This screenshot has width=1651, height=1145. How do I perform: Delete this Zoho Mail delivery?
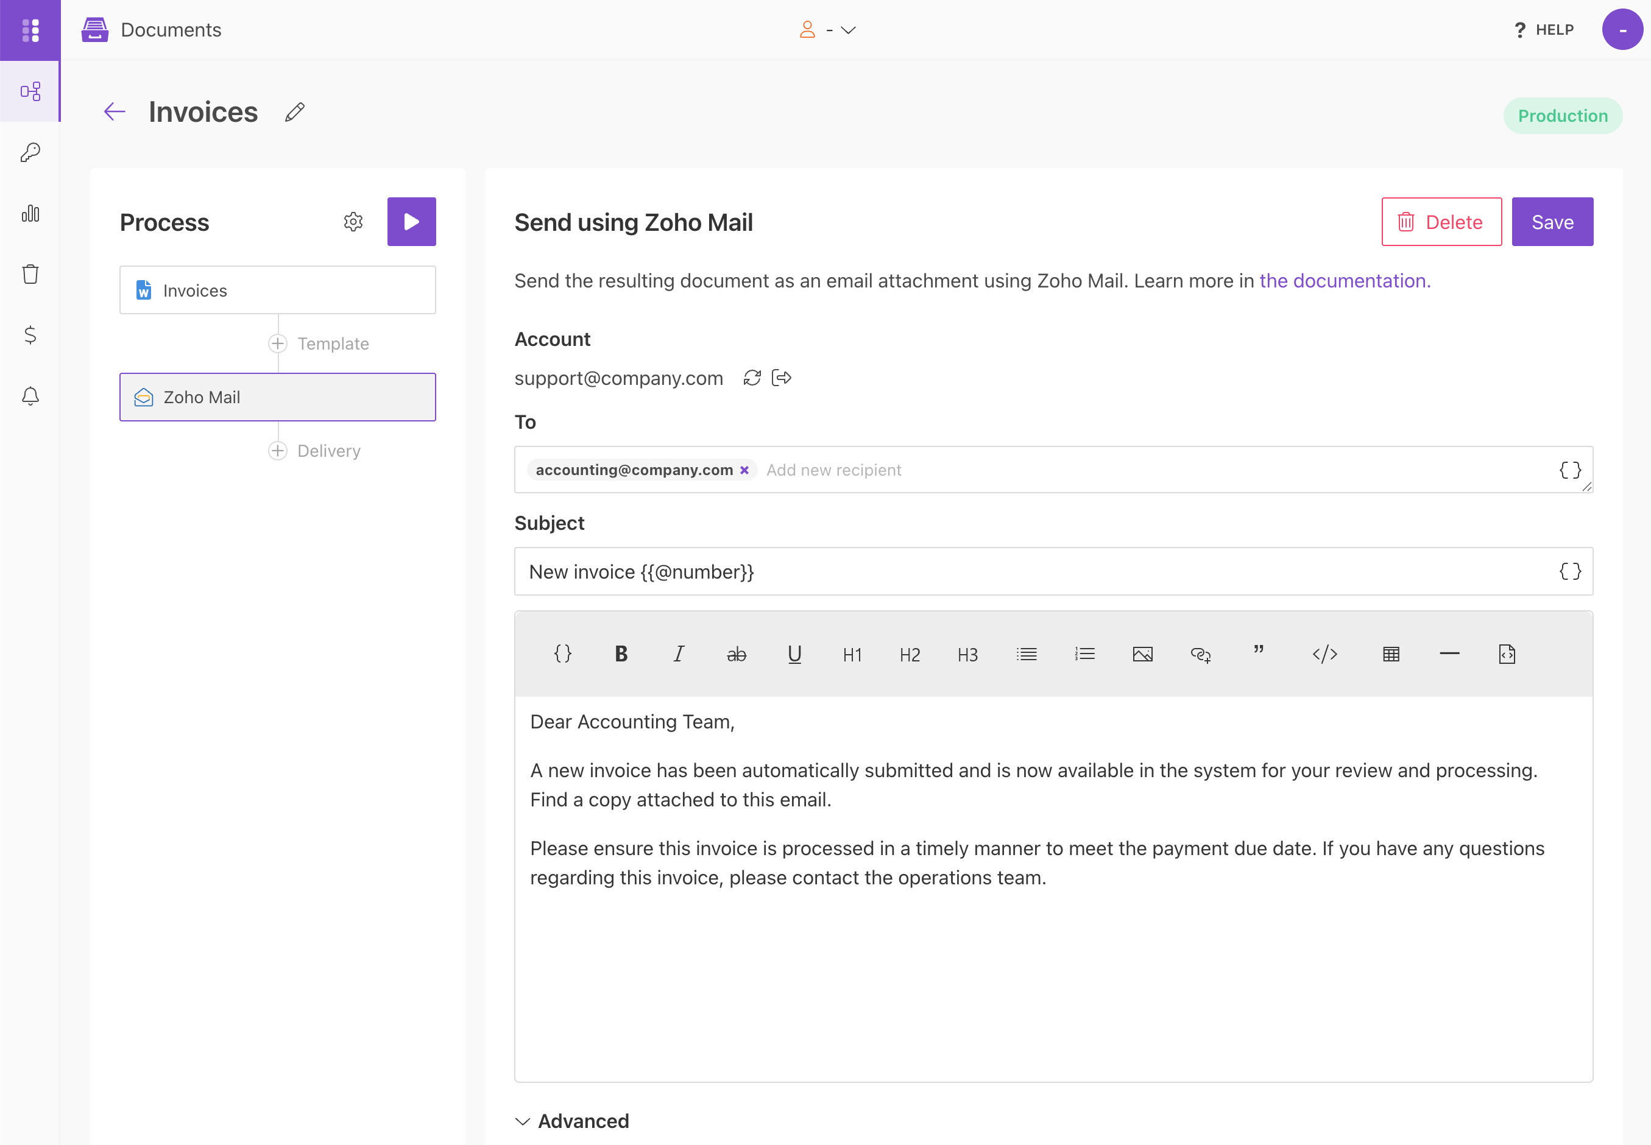1441,222
